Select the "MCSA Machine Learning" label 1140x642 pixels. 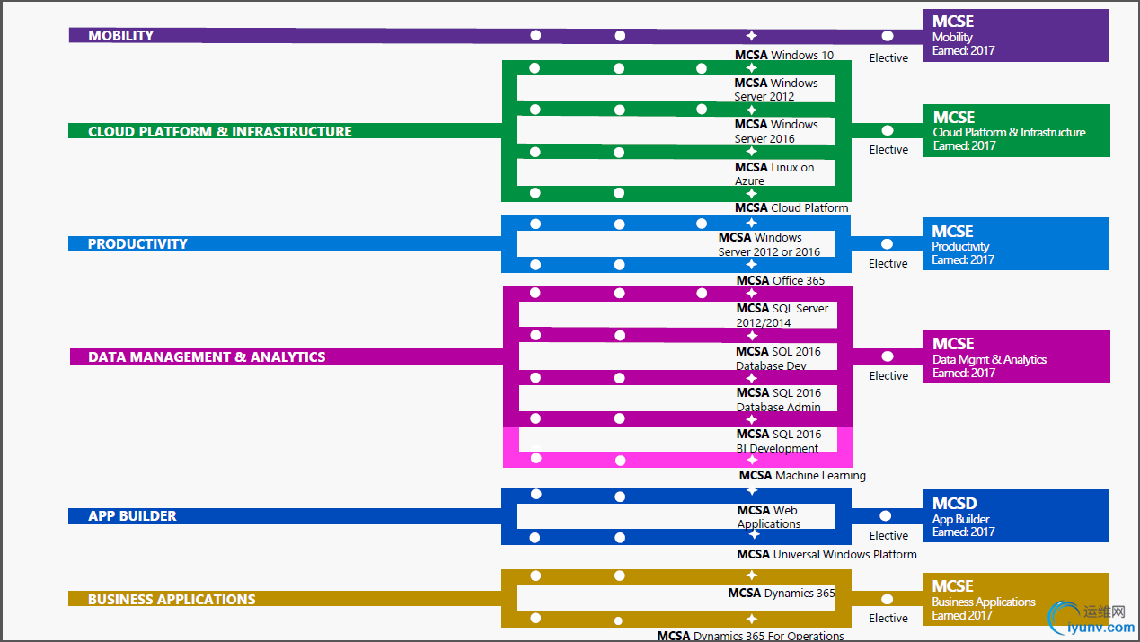click(802, 476)
